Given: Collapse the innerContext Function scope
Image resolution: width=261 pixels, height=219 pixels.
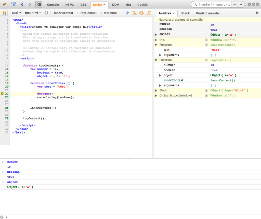Looking at the screenshot, I should [x=156, y=45].
